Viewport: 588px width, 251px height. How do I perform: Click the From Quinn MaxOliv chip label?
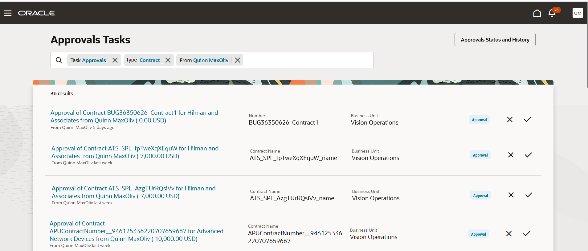click(204, 60)
